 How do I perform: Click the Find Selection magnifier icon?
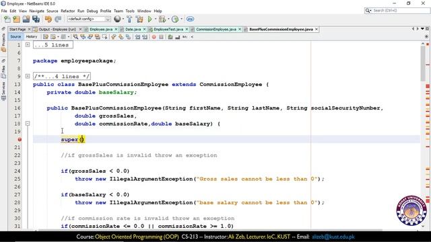(75, 36)
